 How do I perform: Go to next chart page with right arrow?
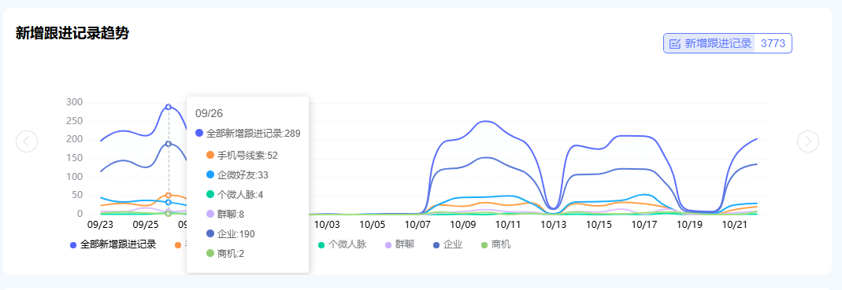coord(808,141)
